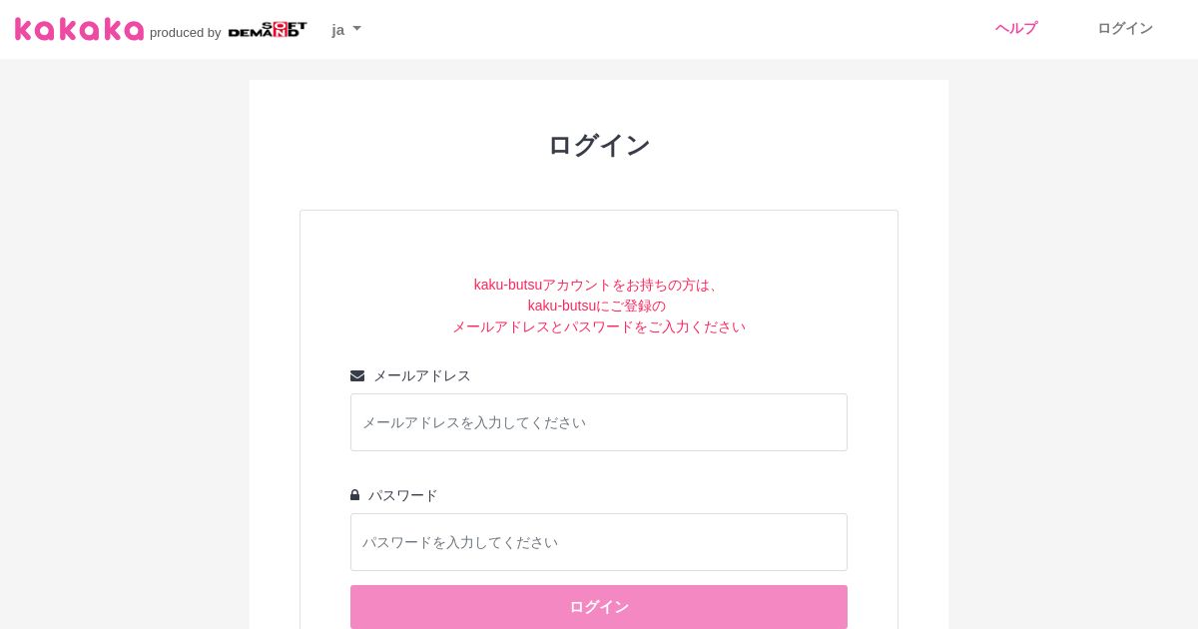
Task: Click the placeholder メールアドレスを入力してください
Action: (x=474, y=422)
